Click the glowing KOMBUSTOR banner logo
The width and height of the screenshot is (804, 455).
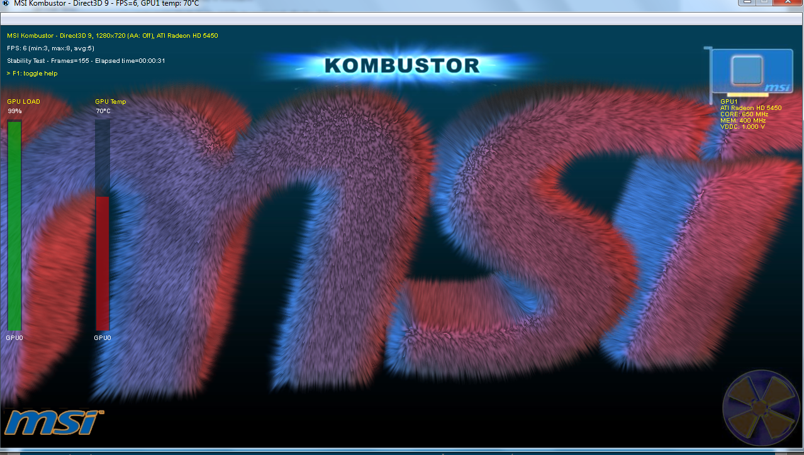[402, 65]
